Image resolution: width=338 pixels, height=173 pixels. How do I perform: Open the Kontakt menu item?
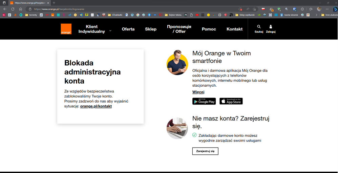tap(234, 29)
